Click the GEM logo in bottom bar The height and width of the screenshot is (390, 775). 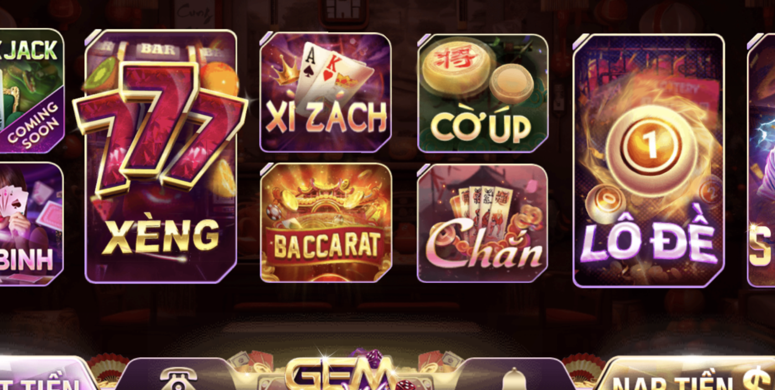(x=341, y=373)
